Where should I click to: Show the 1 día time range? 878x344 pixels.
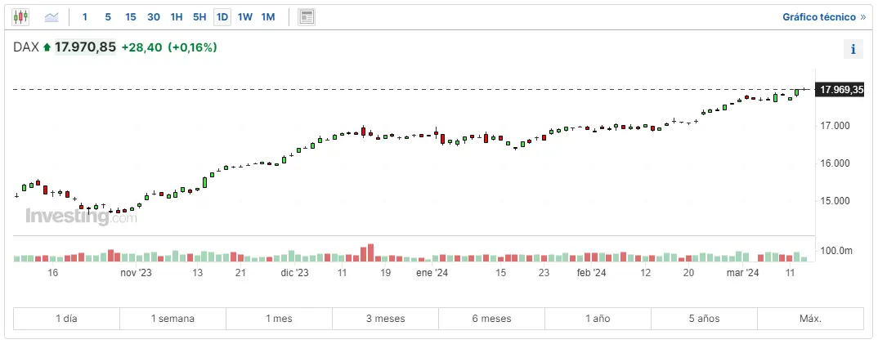click(x=66, y=319)
